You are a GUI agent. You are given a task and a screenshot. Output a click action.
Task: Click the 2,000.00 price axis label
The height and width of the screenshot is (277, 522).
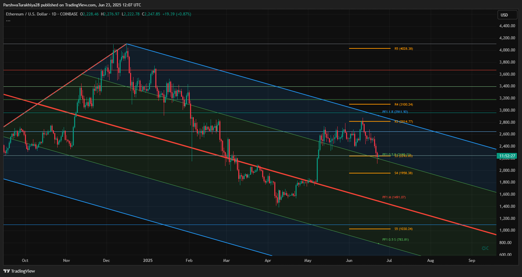coord(507,170)
